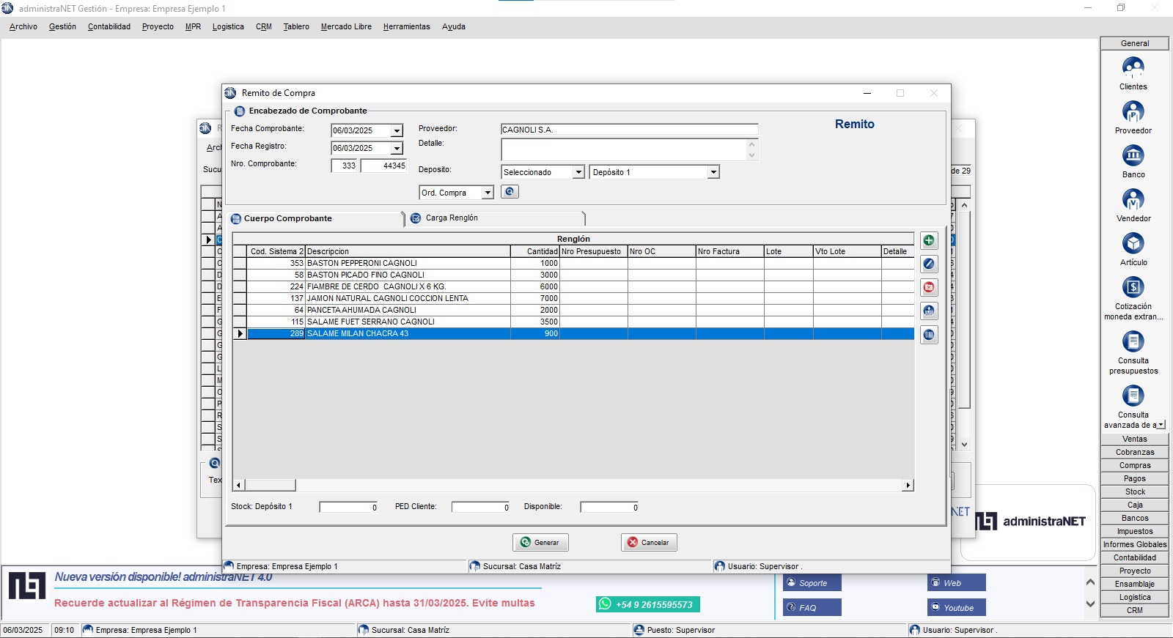Open the Stock sidebar section

point(1135,492)
